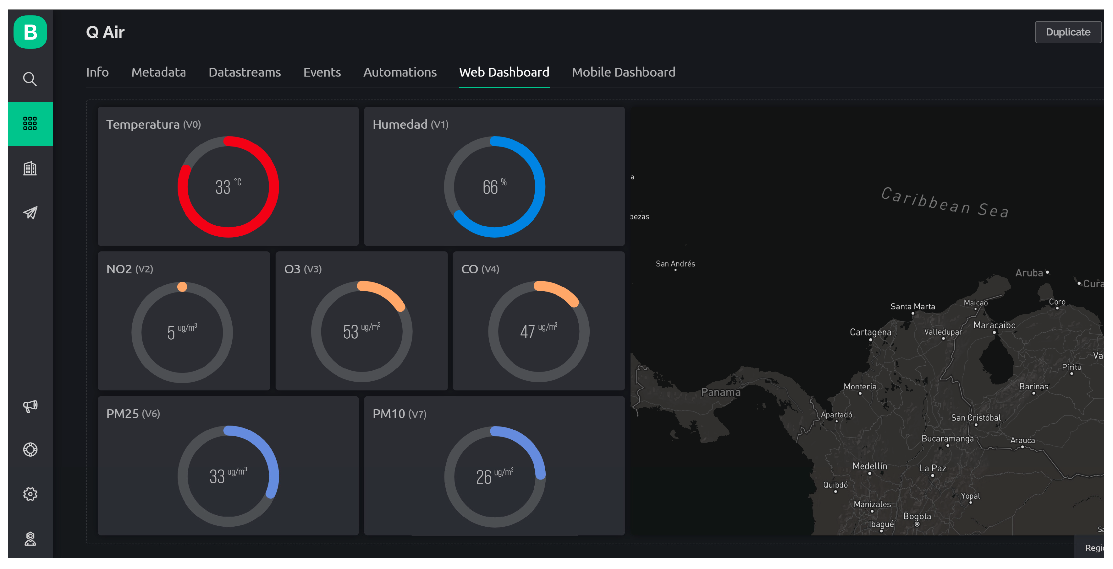Open announcements megaphone icon
Viewport: 1113px width, 569px height.
pos(30,405)
